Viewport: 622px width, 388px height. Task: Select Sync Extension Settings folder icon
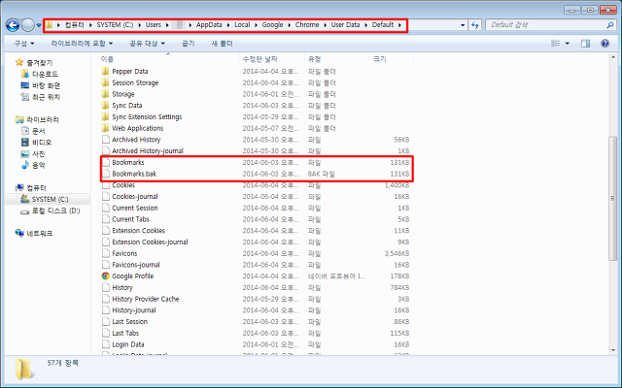click(106, 116)
